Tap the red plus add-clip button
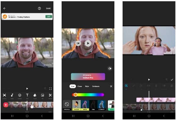 click(6, 105)
